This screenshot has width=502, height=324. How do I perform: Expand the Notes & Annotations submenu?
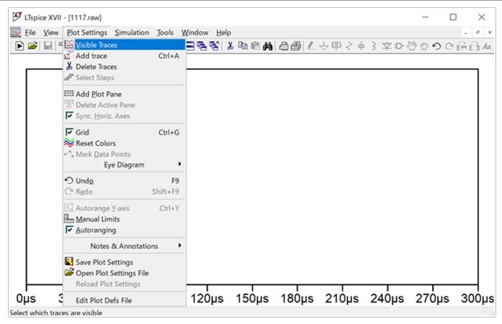click(124, 246)
